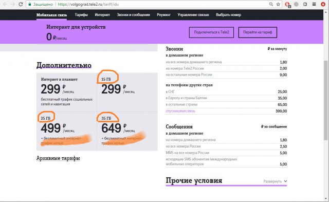This screenshot has height=202, width=329.
Task: Click row MMS на все номера России
Action: point(226,153)
